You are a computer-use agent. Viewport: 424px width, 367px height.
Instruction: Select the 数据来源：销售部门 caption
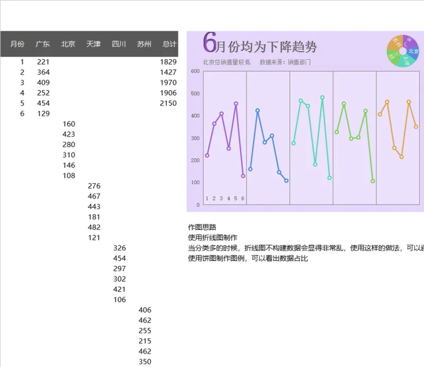tap(285, 62)
